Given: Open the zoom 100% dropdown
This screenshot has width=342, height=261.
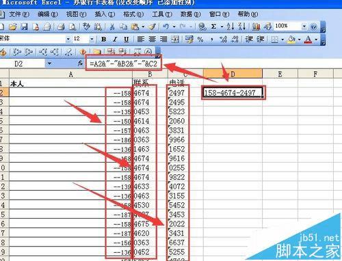Looking at the screenshot, I should (x=304, y=27).
